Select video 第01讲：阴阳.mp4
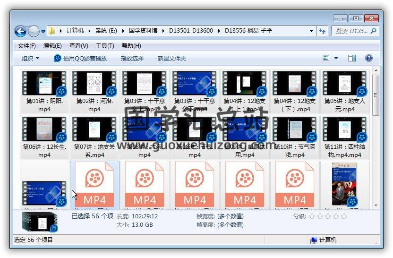 tap(44, 92)
